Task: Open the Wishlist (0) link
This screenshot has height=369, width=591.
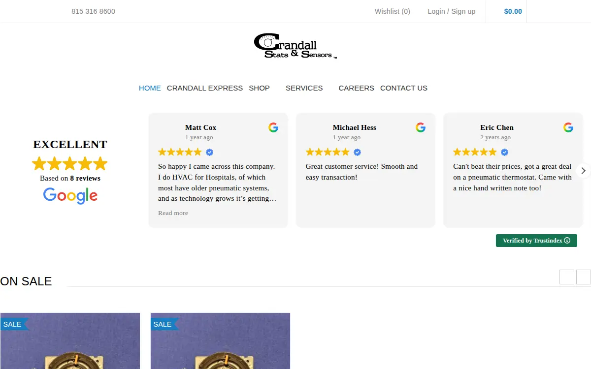Action: pos(393,11)
